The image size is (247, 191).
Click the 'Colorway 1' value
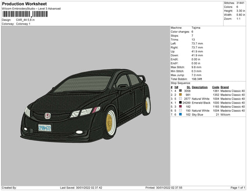point(23,24)
